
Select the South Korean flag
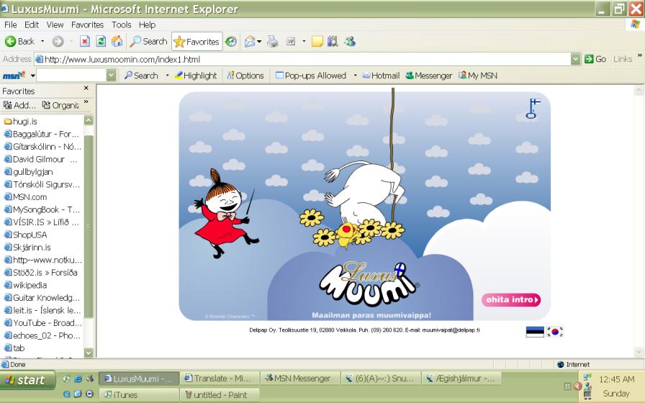555,332
